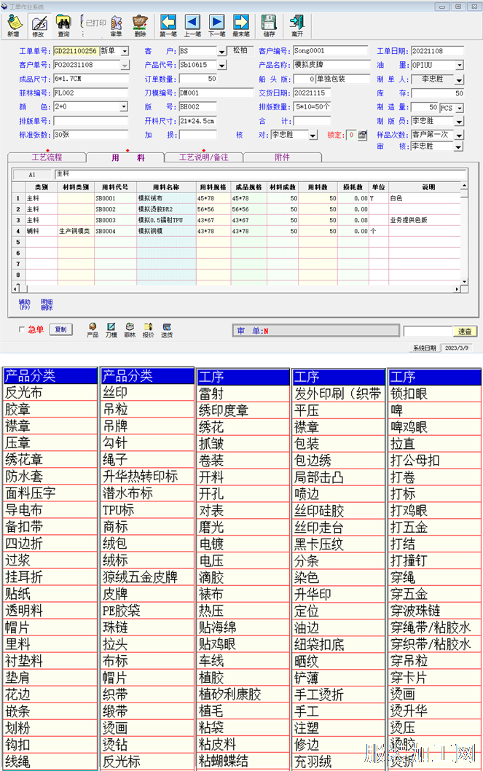
Task: Click the 删除 (delete) toolbar icon
Action: click(x=140, y=26)
